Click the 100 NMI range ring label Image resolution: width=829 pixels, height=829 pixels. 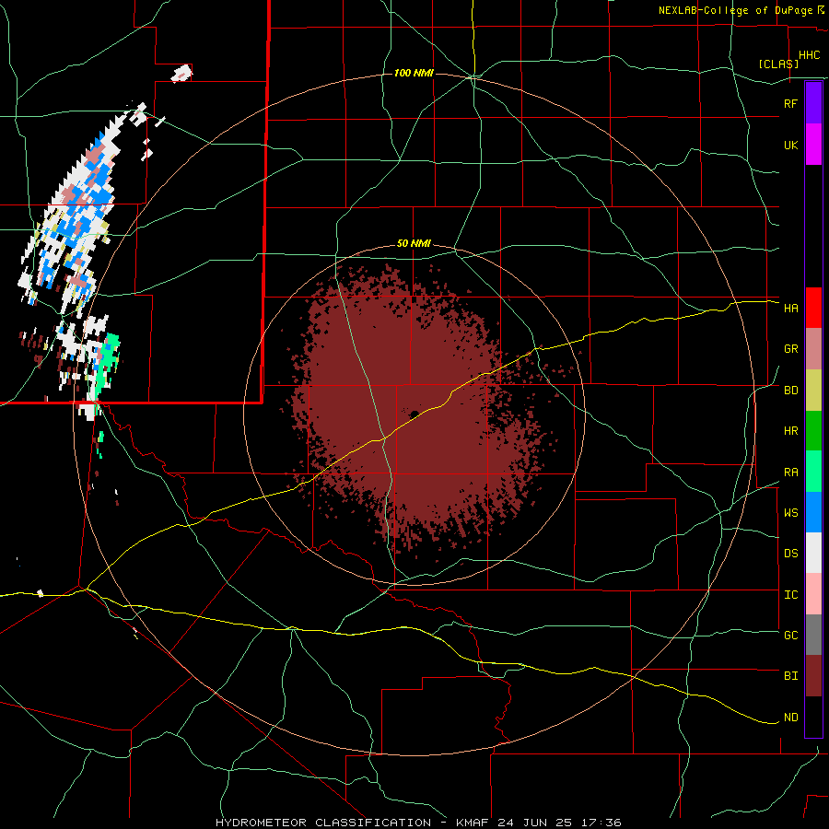point(414,73)
